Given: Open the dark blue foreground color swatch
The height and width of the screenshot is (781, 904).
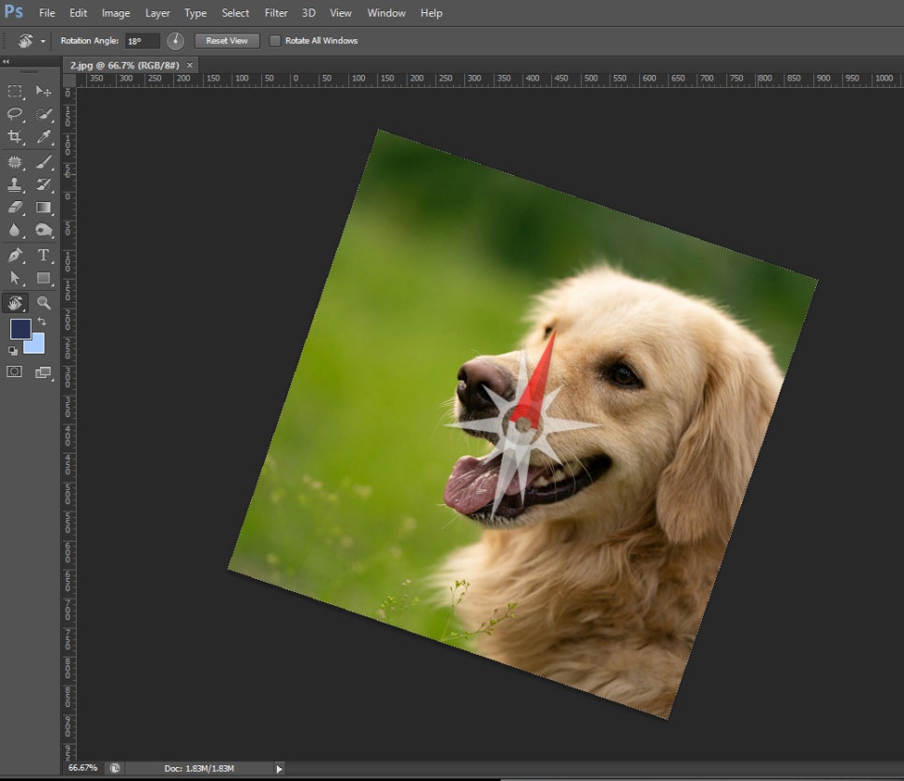Looking at the screenshot, I should coord(21,329).
